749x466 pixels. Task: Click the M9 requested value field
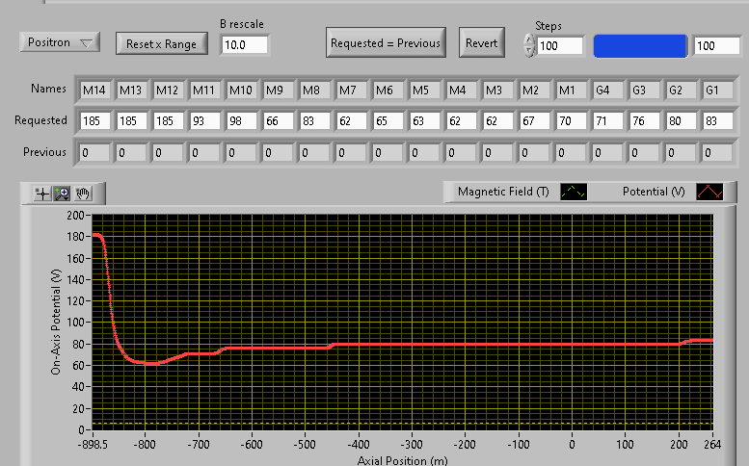279,121
